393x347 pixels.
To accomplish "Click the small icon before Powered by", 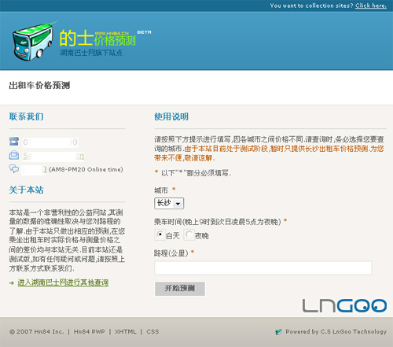I will coord(278,332).
